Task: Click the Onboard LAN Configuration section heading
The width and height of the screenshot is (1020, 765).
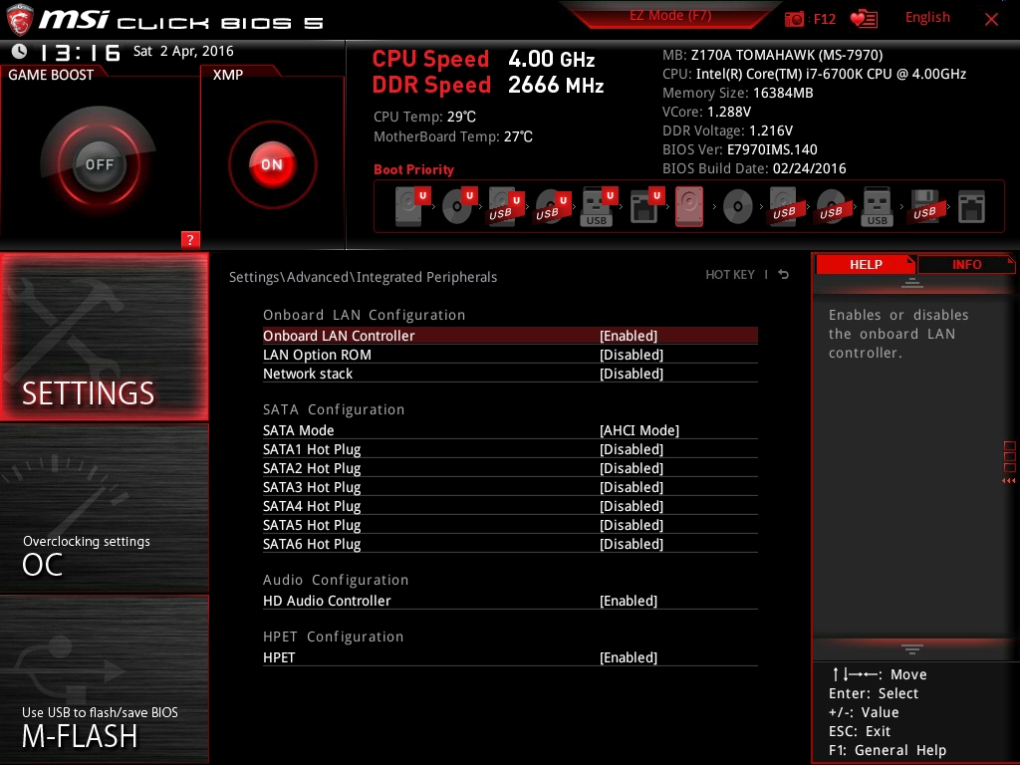Action: pyautogui.click(x=364, y=315)
